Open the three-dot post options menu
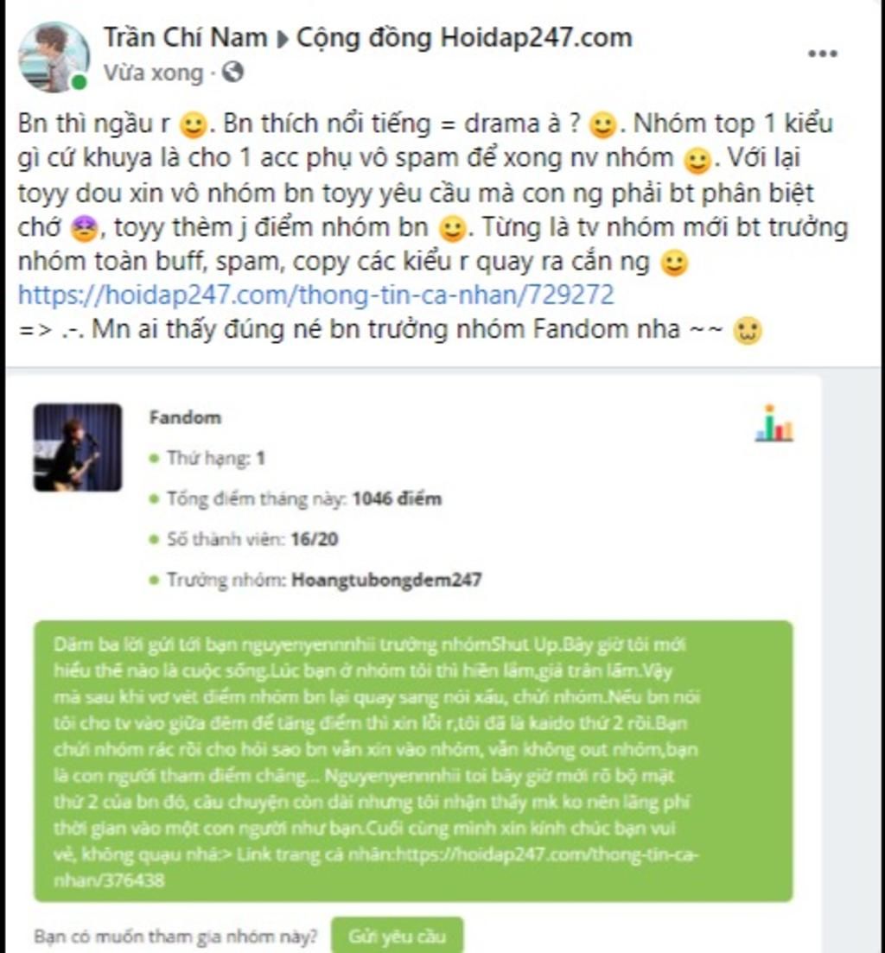This screenshot has height=953, width=885. tap(823, 54)
